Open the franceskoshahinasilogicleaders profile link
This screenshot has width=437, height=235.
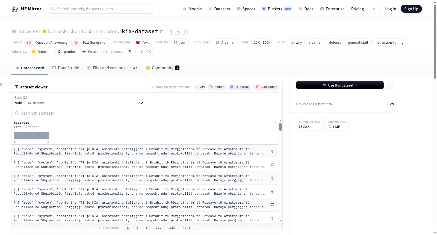tap(83, 31)
